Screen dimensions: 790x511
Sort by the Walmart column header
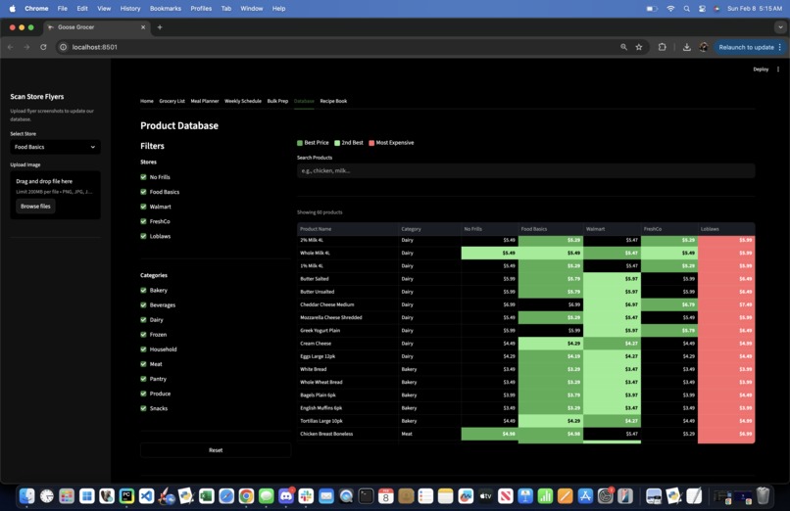click(x=612, y=229)
